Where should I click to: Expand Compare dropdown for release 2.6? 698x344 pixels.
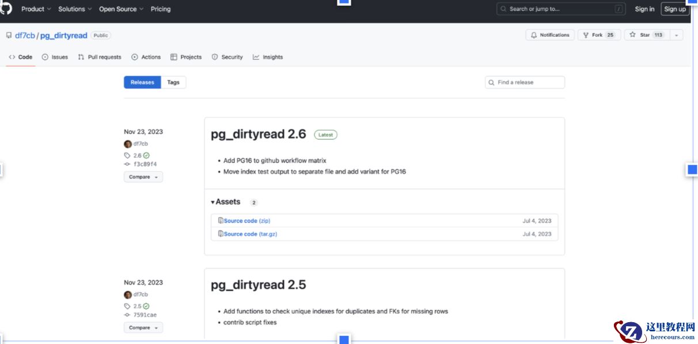click(143, 177)
